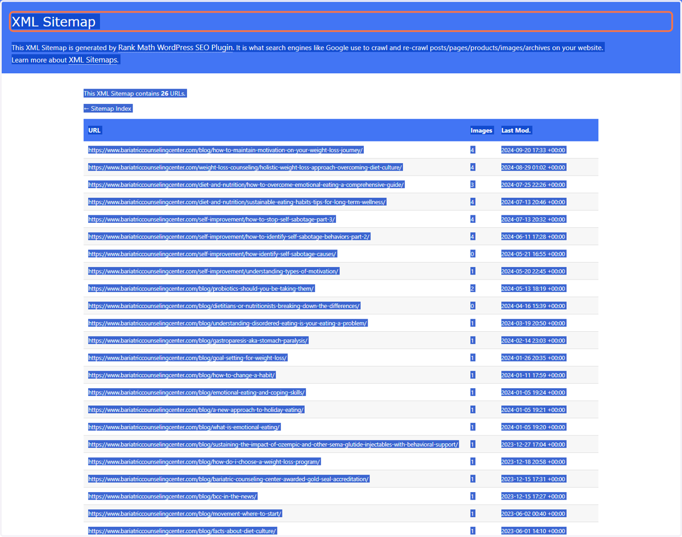Click date 2023-12-27 17:04 +00:00
This screenshot has height=537, width=682.
pyautogui.click(x=533, y=444)
